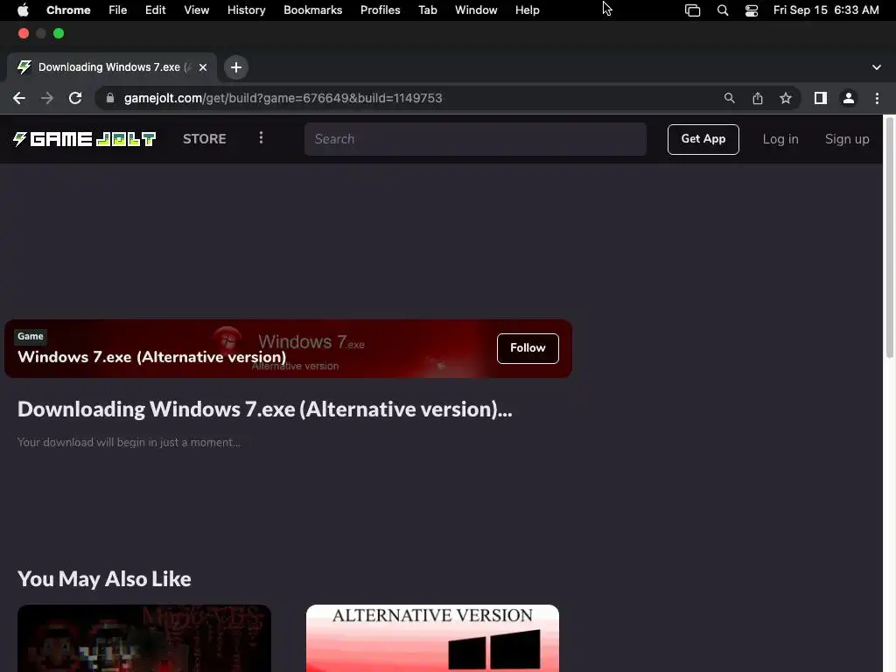
Task: Click the date and time display
Action: [826, 10]
